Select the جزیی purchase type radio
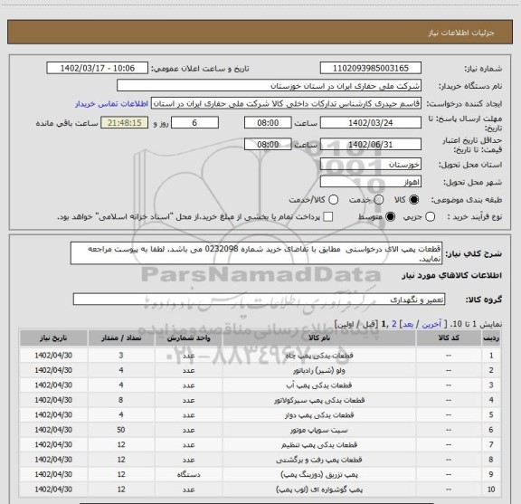The height and width of the screenshot is (504, 521). (430, 217)
